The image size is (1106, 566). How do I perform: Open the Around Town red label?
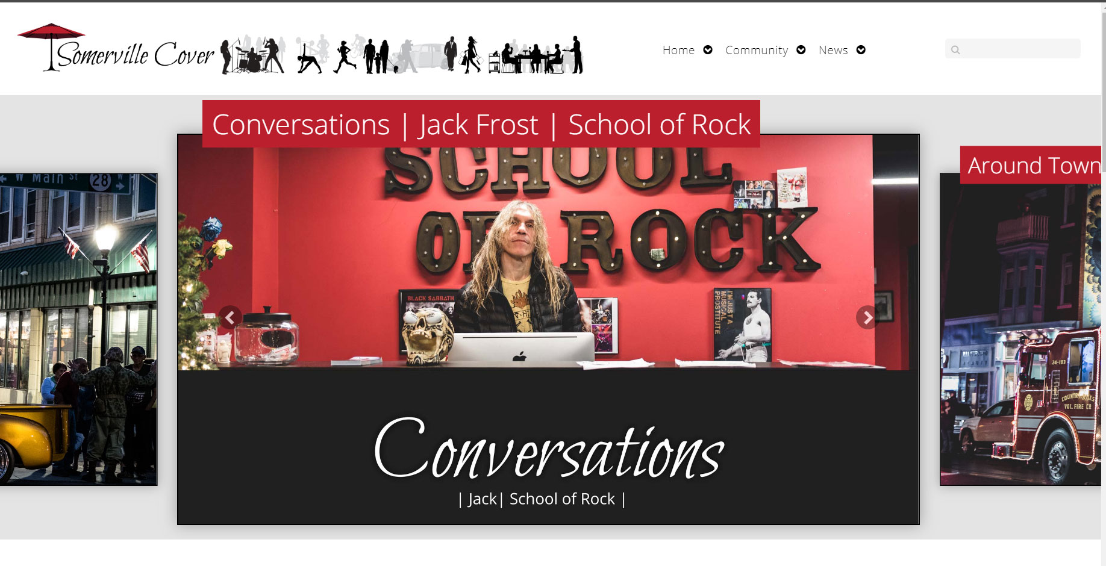pos(1033,165)
